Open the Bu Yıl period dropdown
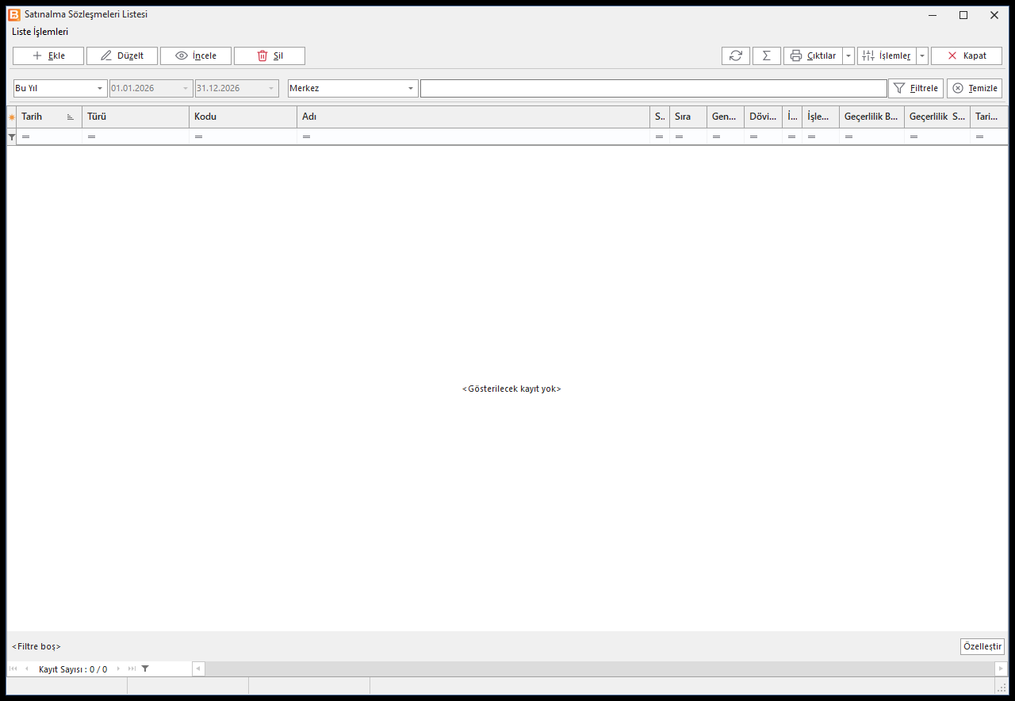Viewport: 1015px width, 701px height. (60, 88)
